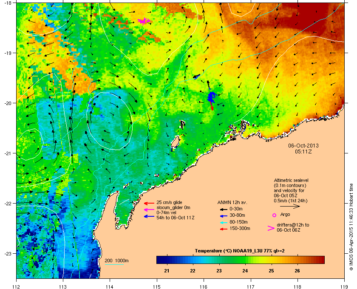The image size is (357, 289).
Task: Click the red 25 cm/s glide legend arrow
Action: (149, 203)
